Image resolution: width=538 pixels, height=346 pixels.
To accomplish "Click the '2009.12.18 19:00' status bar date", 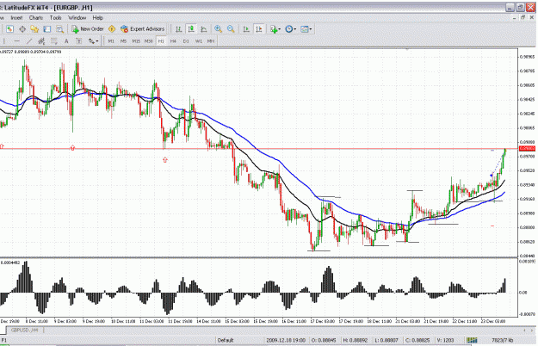I will coord(286,340).
